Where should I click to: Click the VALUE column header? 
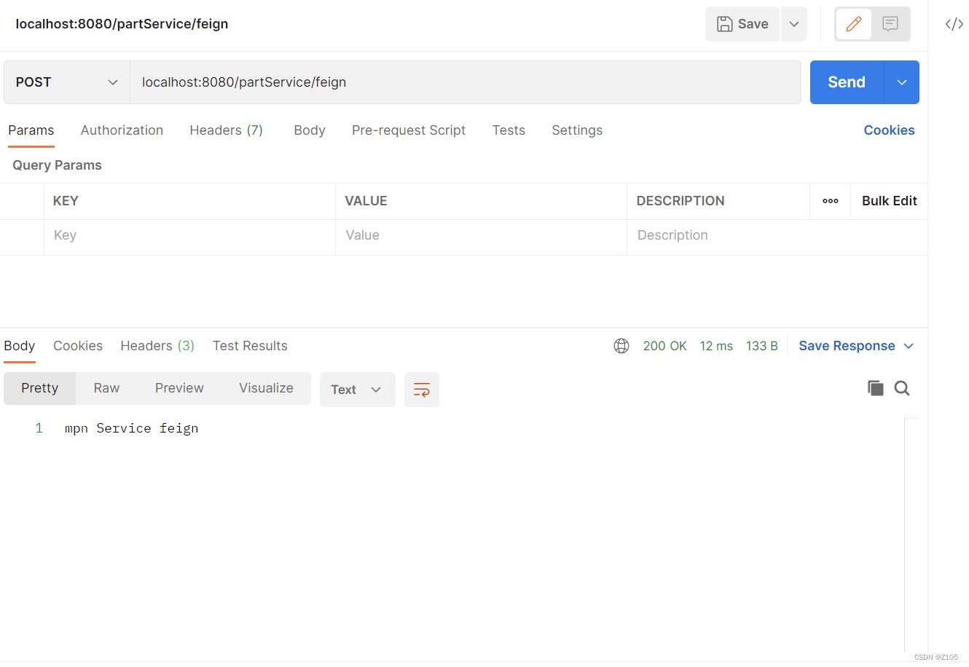[x=366, y=201]
